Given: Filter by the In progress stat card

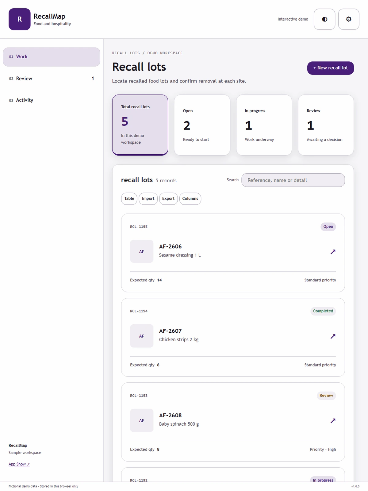Looking at the screenshot, I should (x=264, y=125).
